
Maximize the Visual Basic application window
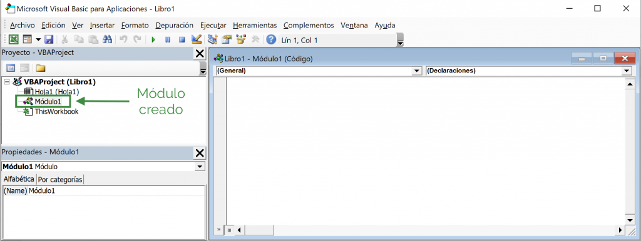(x=597, y=8)
